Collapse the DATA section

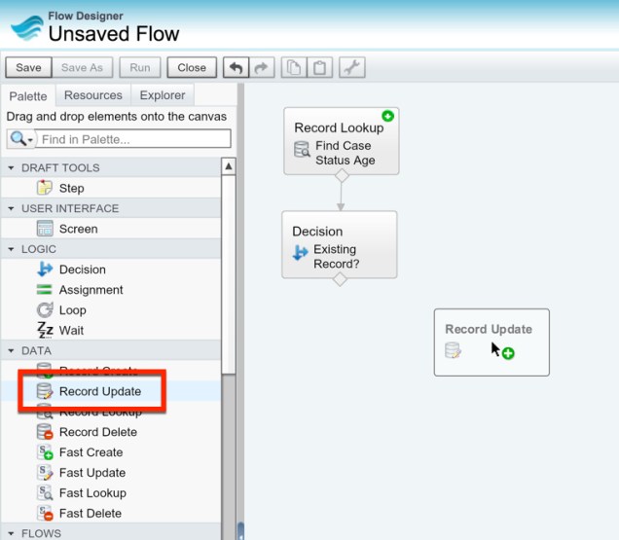[11, 350]
